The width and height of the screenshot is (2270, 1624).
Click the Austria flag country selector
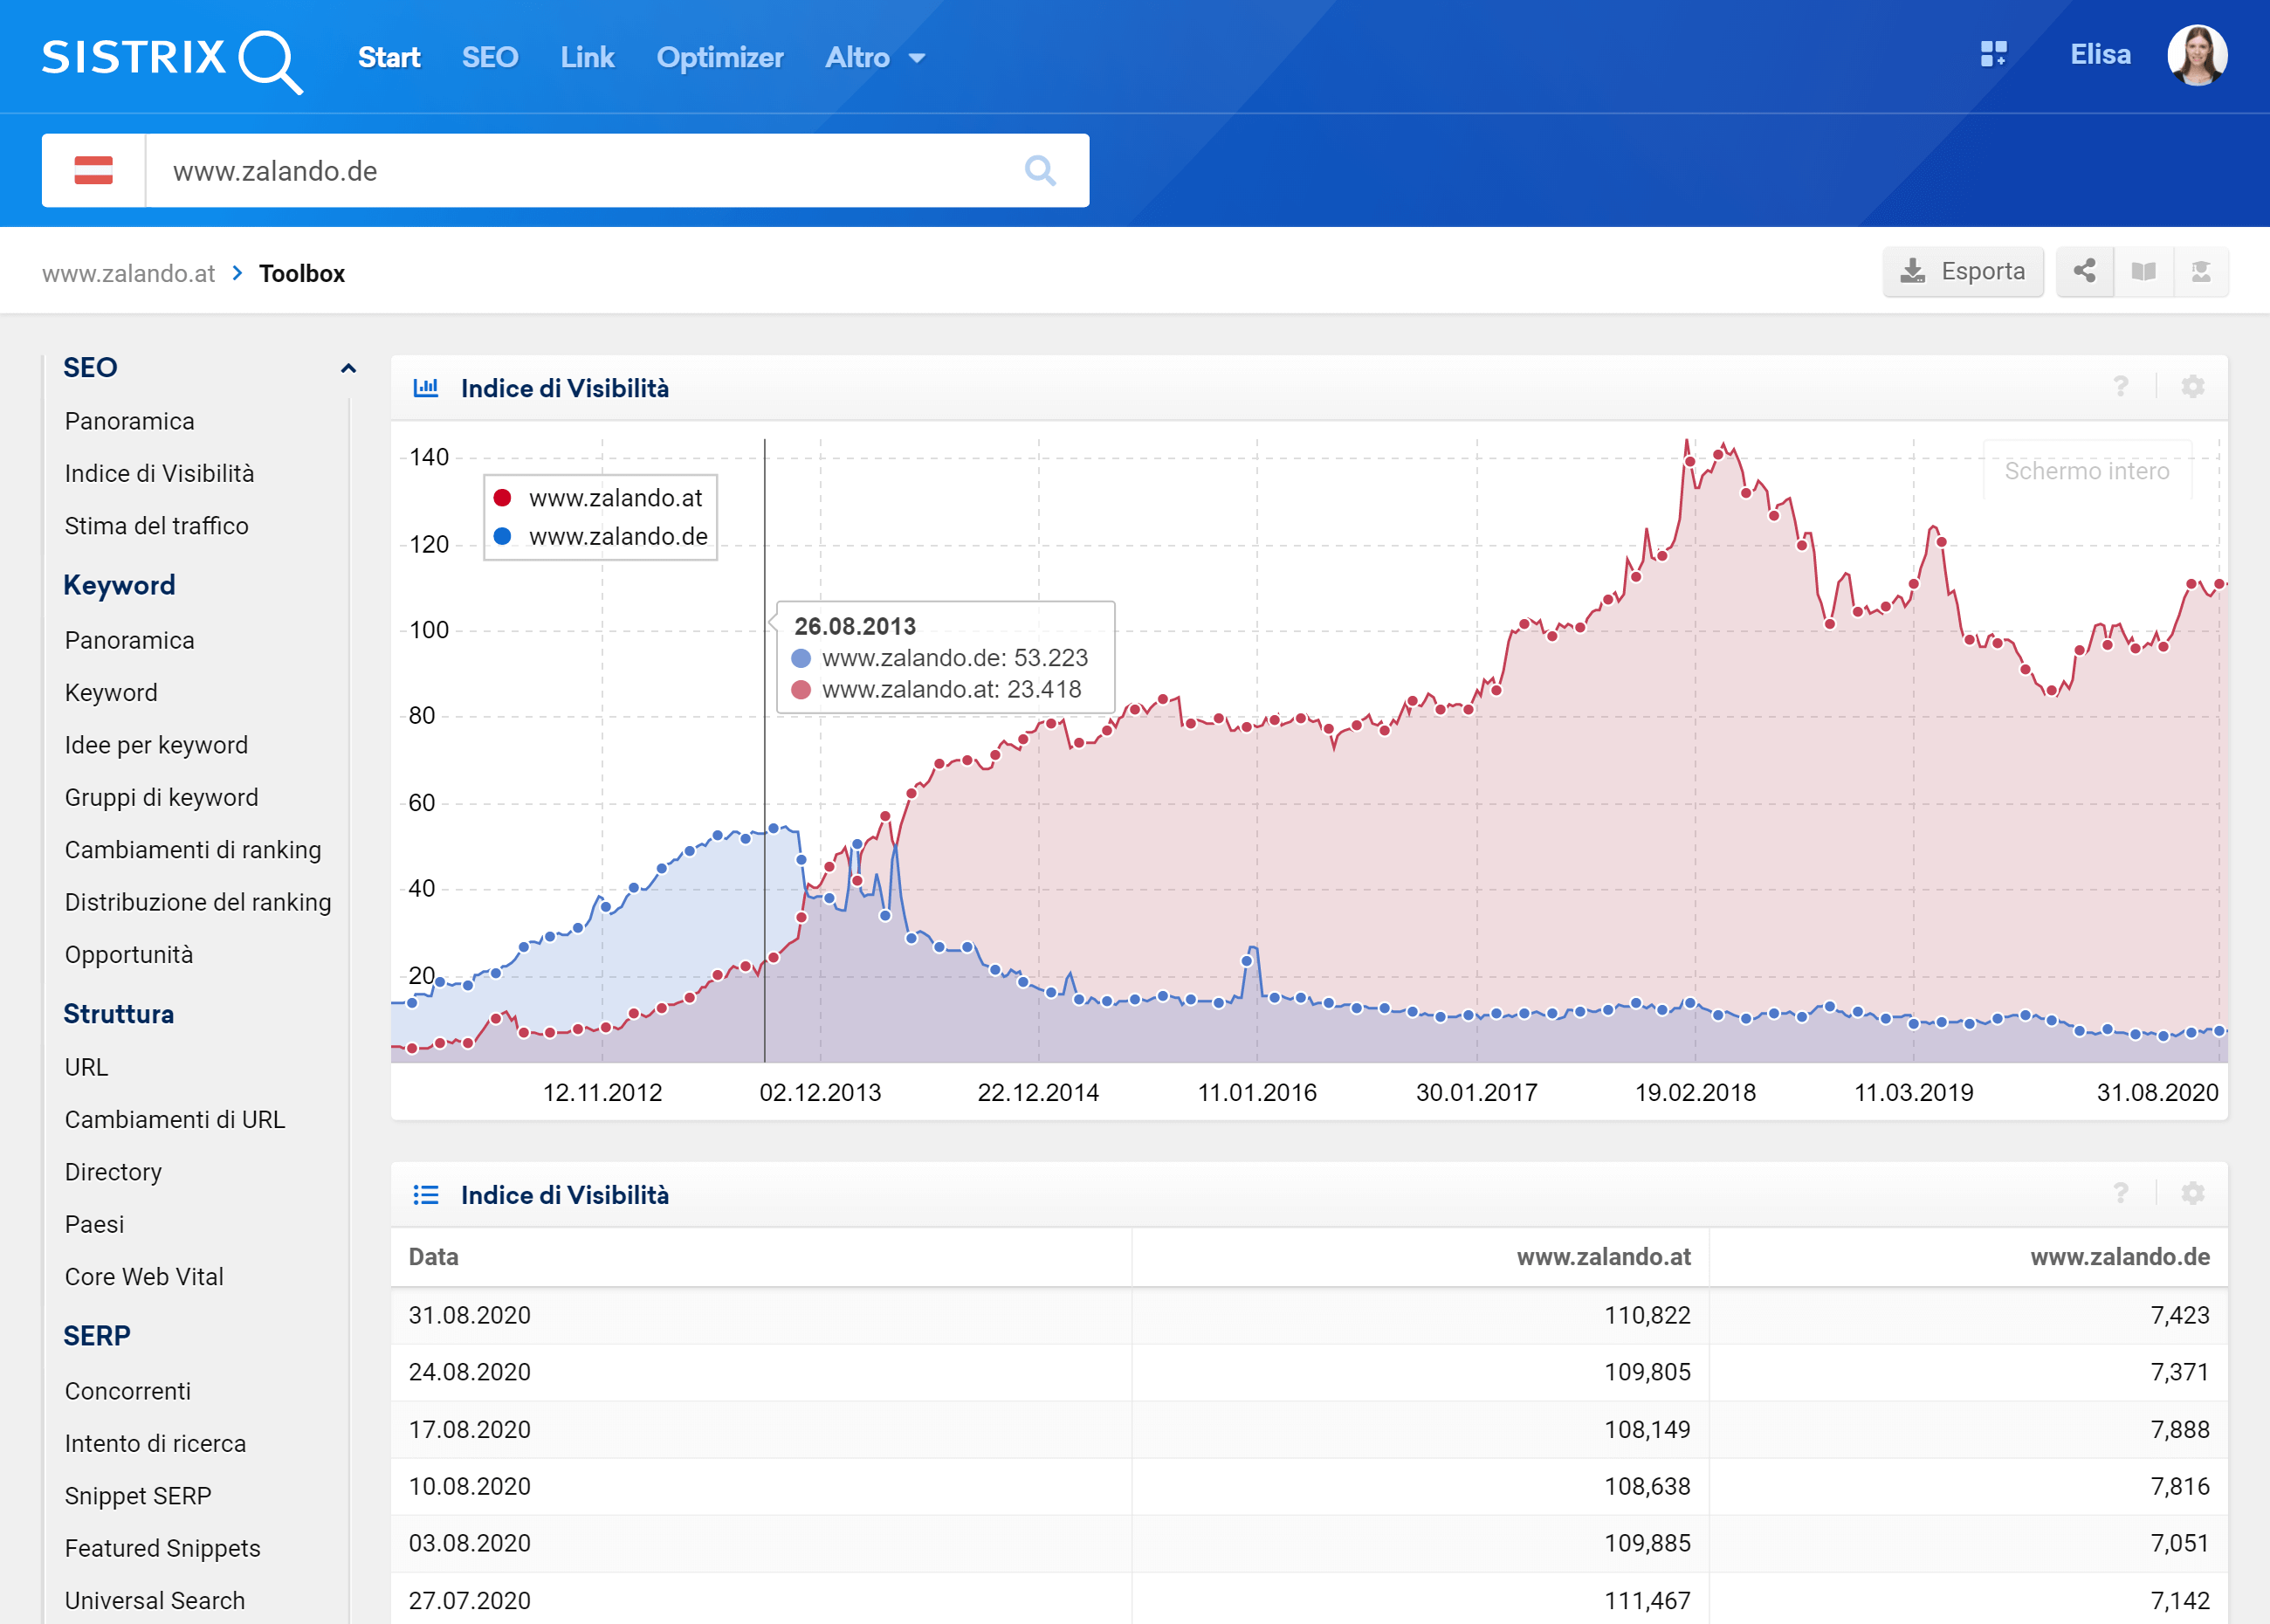coord(94,170)
